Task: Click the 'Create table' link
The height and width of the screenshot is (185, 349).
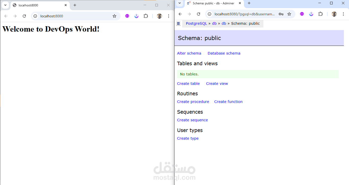Action: click(188, 84)
